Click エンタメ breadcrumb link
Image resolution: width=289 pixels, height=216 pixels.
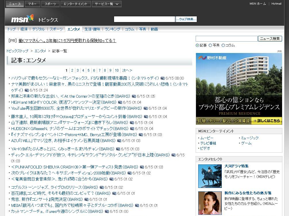coord(40,51)
